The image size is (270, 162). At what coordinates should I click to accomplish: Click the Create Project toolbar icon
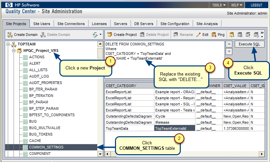[x=109, y=35]
